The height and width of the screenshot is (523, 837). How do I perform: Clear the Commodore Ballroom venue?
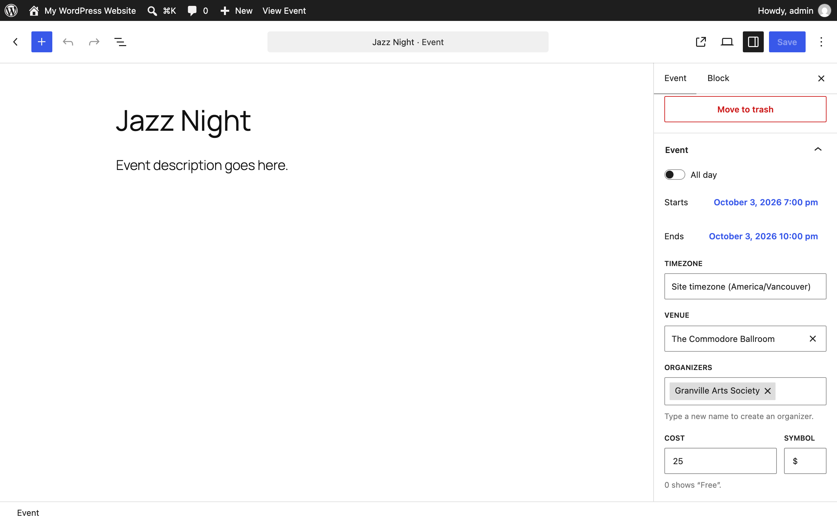[813, 339]
